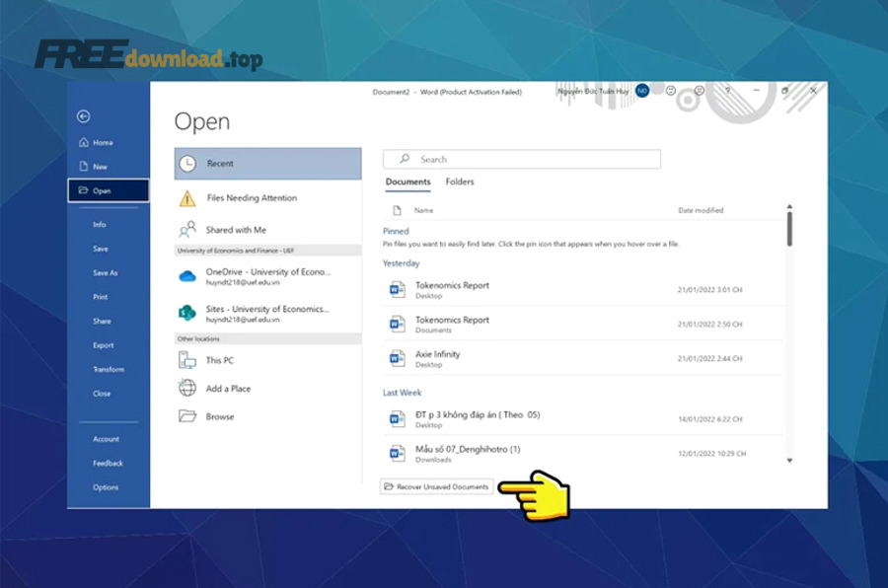Sort by the Name column header

(x=423, y=210)
